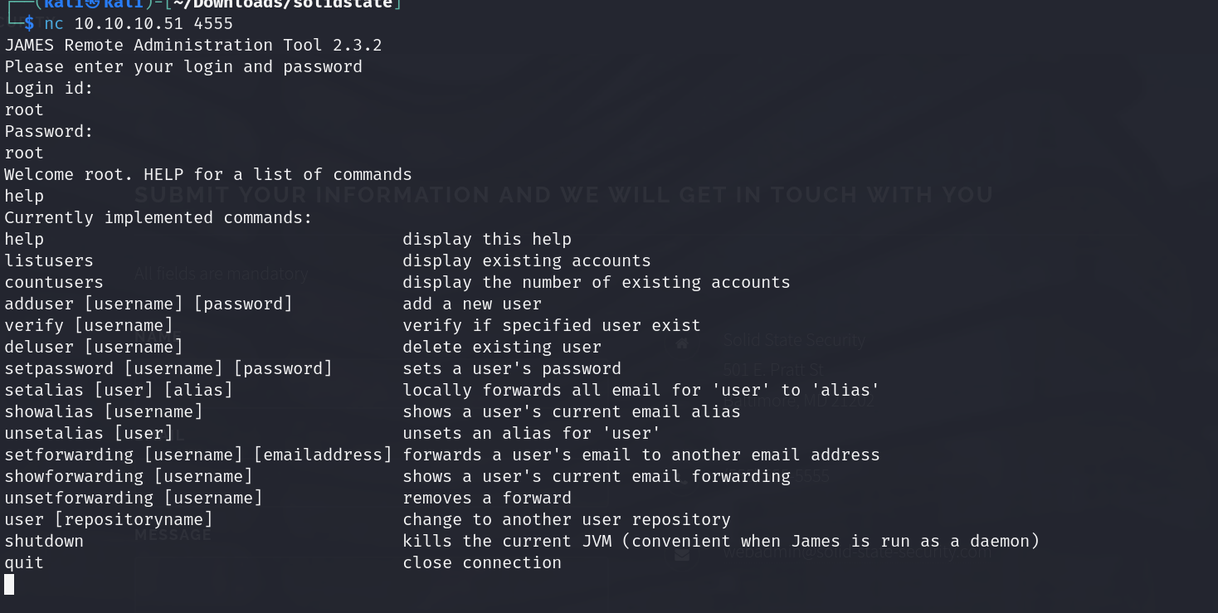Viewport: 1218px width, 613px height.
Task: Click the "JAMES Remote Administration Tool 2.3.2" banner
Action: point(193,45)
